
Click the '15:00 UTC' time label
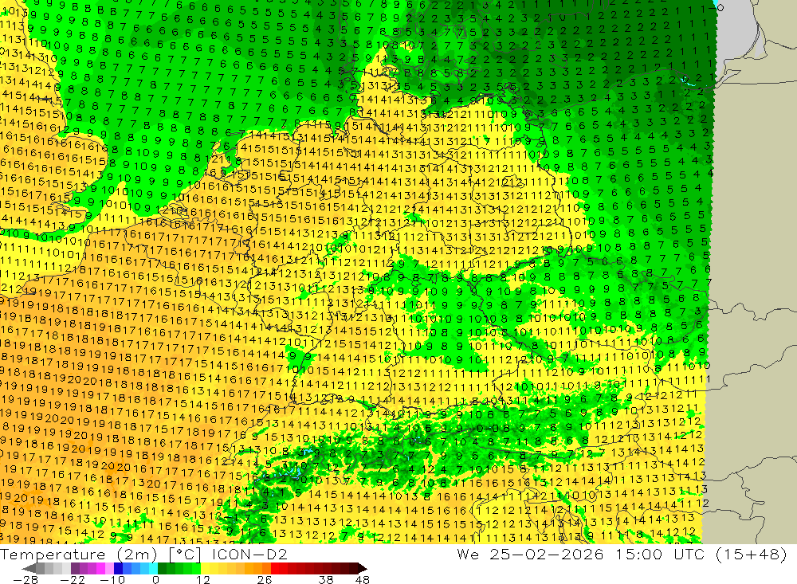(x=660, y=554)
